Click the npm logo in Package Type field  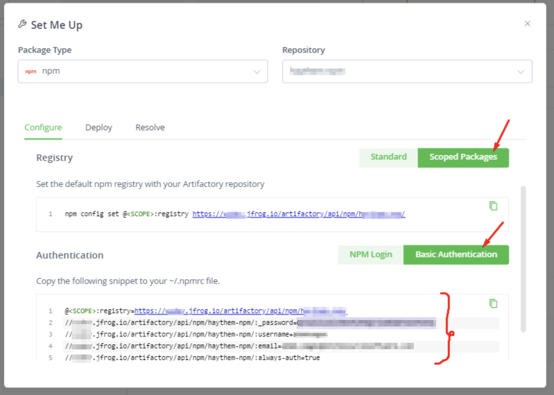pyautogui.click(x=31, y=71)
